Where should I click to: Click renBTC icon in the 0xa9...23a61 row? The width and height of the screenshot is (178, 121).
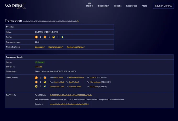(36, 82)
